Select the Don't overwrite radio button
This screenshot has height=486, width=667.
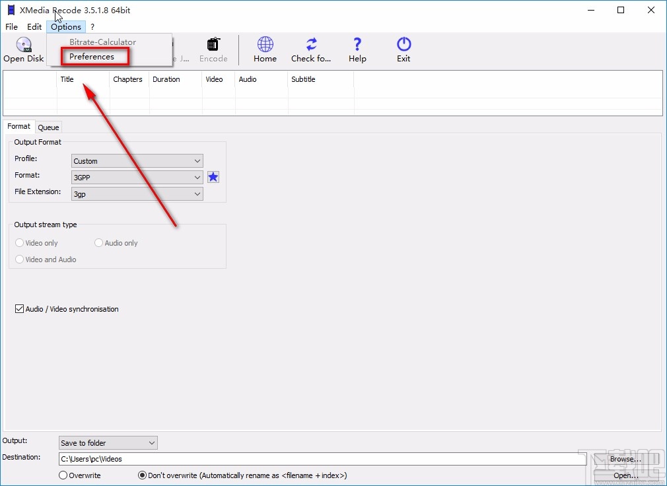click(x=142, y=475)
